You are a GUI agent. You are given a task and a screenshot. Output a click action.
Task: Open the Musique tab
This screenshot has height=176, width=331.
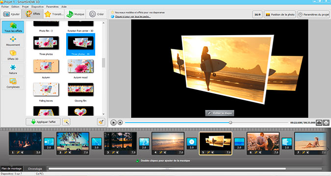pos(75,14)
